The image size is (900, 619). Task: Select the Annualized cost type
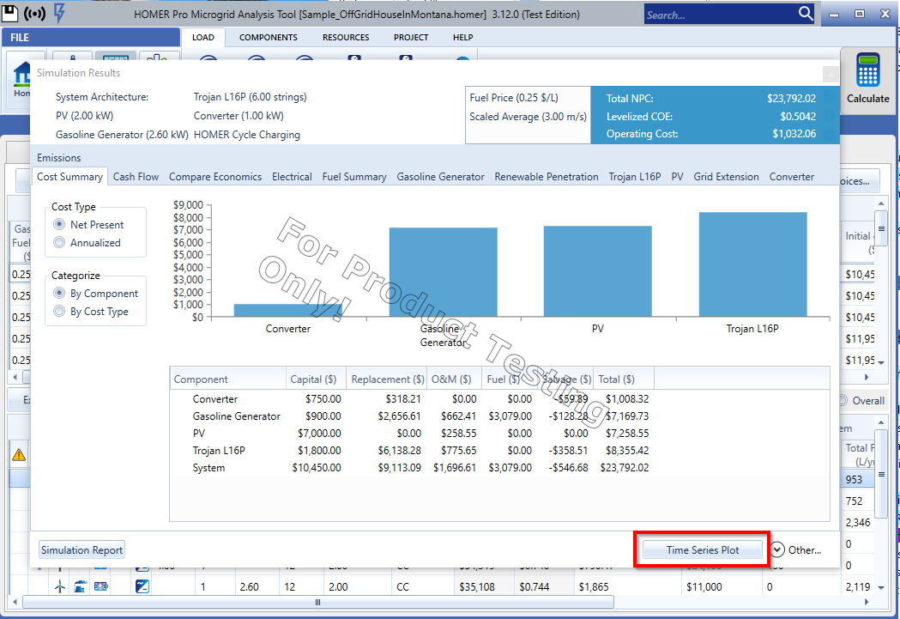click(59, 243)
